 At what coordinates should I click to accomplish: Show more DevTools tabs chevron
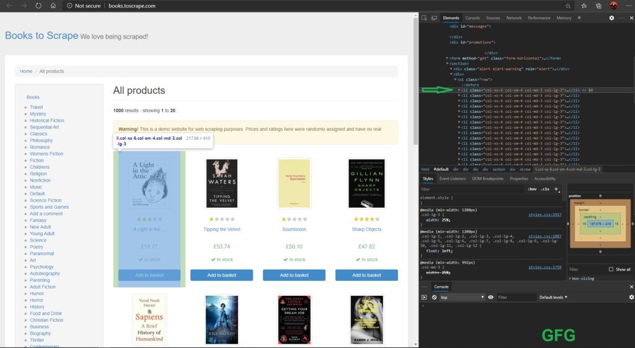[579, 18]
